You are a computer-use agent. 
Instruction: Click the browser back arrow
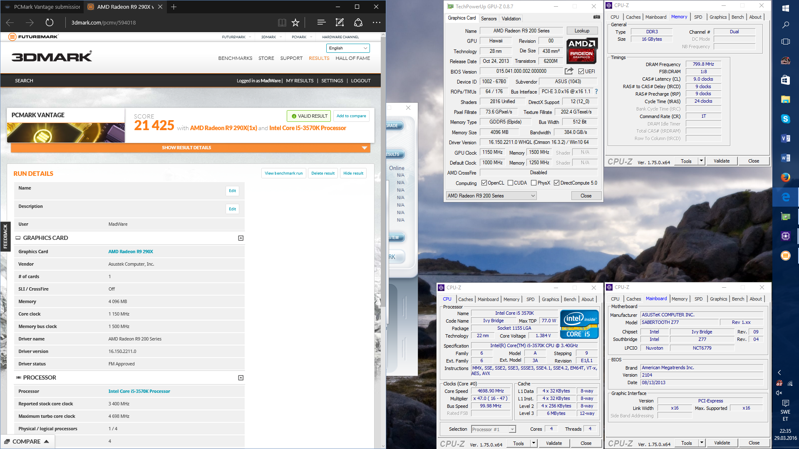tap(10, 22)
